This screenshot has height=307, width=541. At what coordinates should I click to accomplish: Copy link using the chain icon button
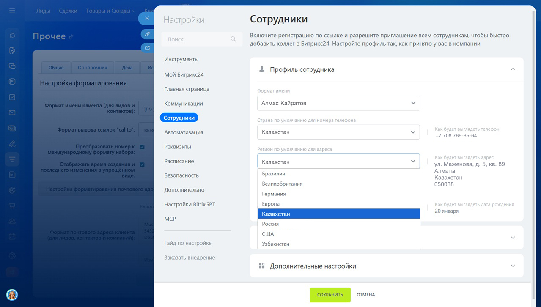[x=147, y=34]
